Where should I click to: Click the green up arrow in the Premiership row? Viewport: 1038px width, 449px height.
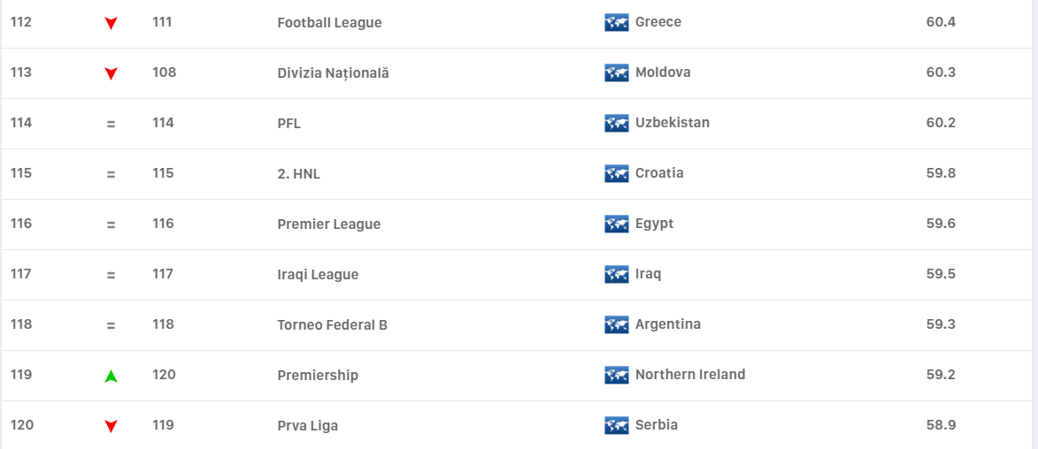111,376
